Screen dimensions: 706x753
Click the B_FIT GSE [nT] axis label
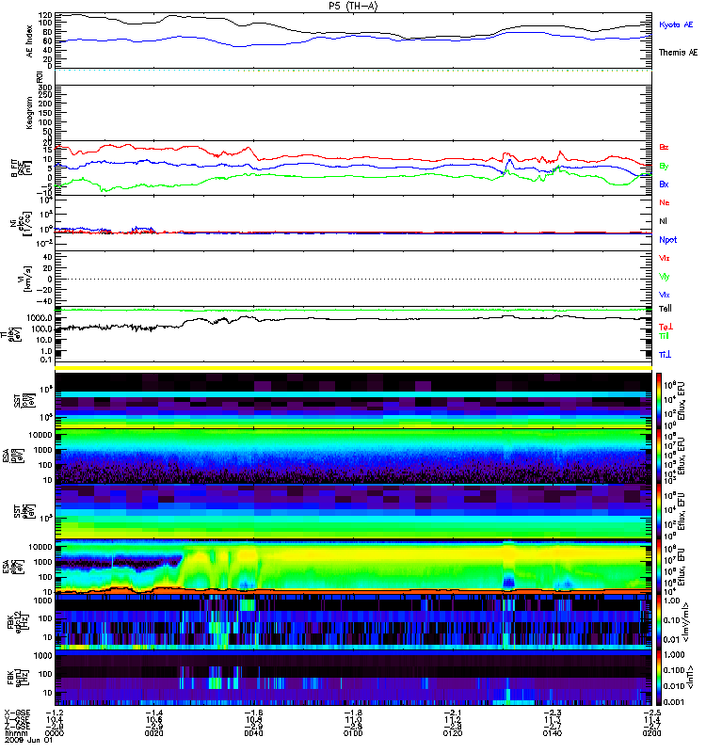click(21, 168)
